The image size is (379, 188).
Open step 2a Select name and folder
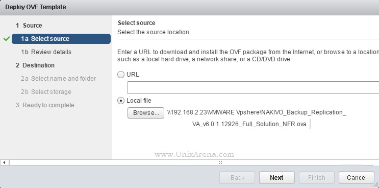point(58,79)
